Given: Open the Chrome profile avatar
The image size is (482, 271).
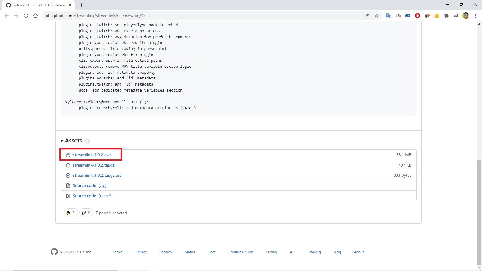Looking at the screenshot, I should tap(466, 16).
